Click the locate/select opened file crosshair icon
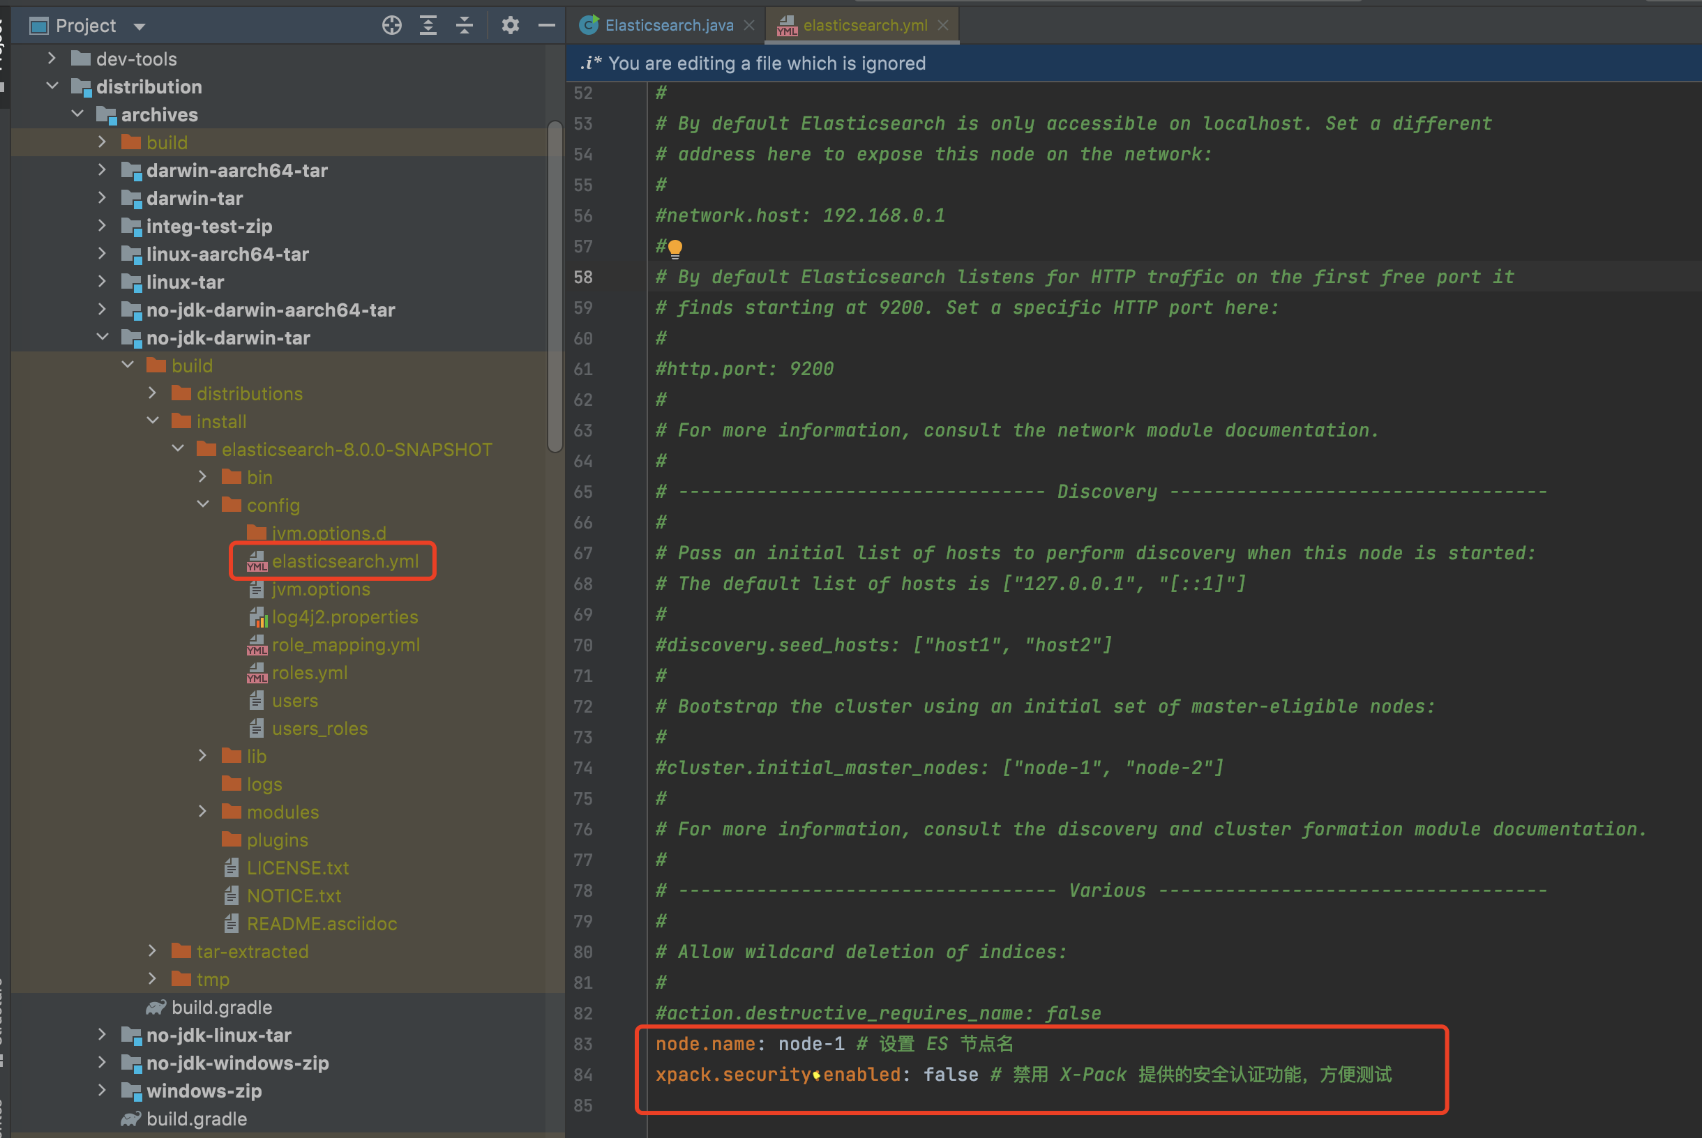Image resolution: width=1702 pixels, height=1138 pixels. 392,25
